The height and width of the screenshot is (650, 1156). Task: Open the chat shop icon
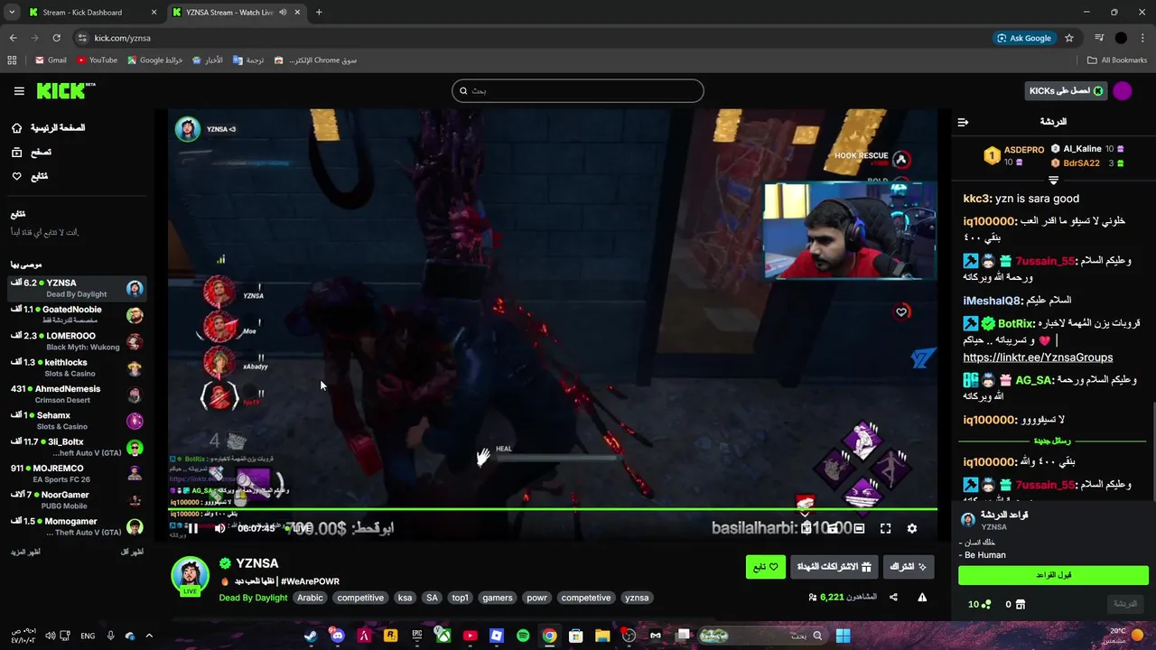pos(1021,605)
